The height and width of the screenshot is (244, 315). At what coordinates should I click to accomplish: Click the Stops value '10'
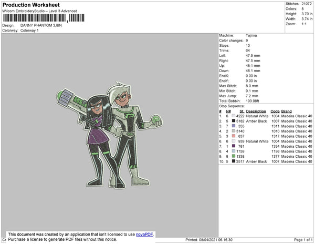pyautogui.click(x=248, y=46)
